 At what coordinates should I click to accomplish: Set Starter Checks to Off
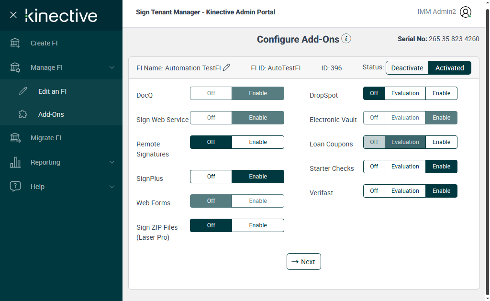click(374, 166)
